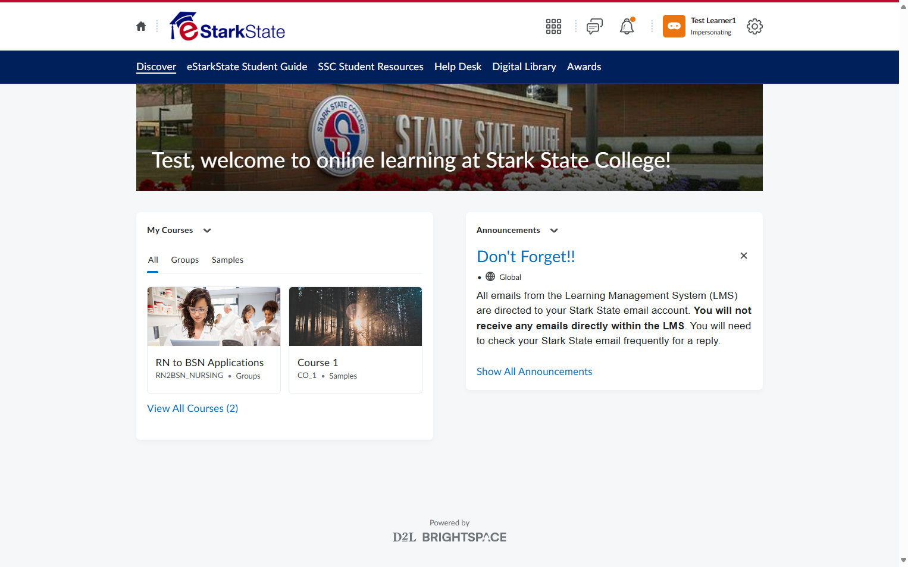Screen dimensions: 908x567
Task: Expand the My Courses widget menu
Action: (207, 231)
